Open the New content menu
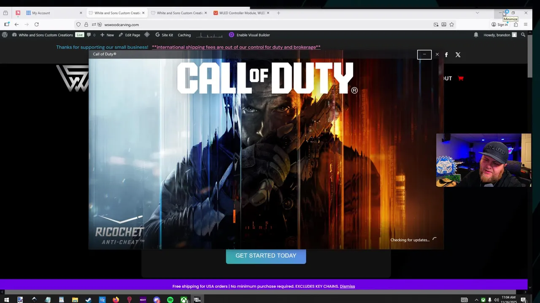Image resolution: width=540 pixels, height=303 pixels. [107, 35]
